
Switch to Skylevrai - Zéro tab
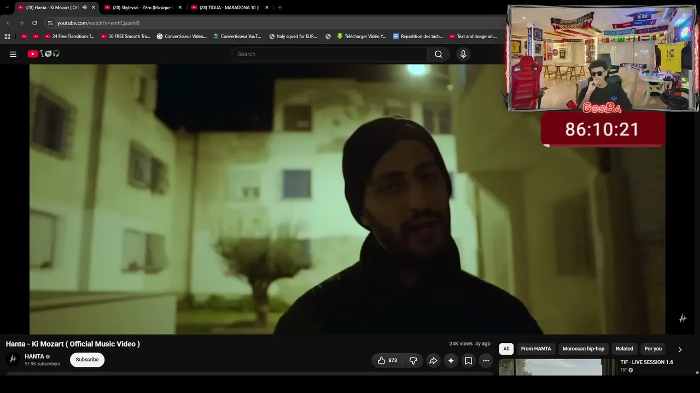[x=143, y=8]
